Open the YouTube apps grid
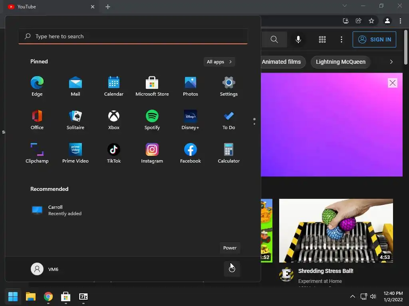This screenshot has height=306, width=409. click(x=322, y=39)
